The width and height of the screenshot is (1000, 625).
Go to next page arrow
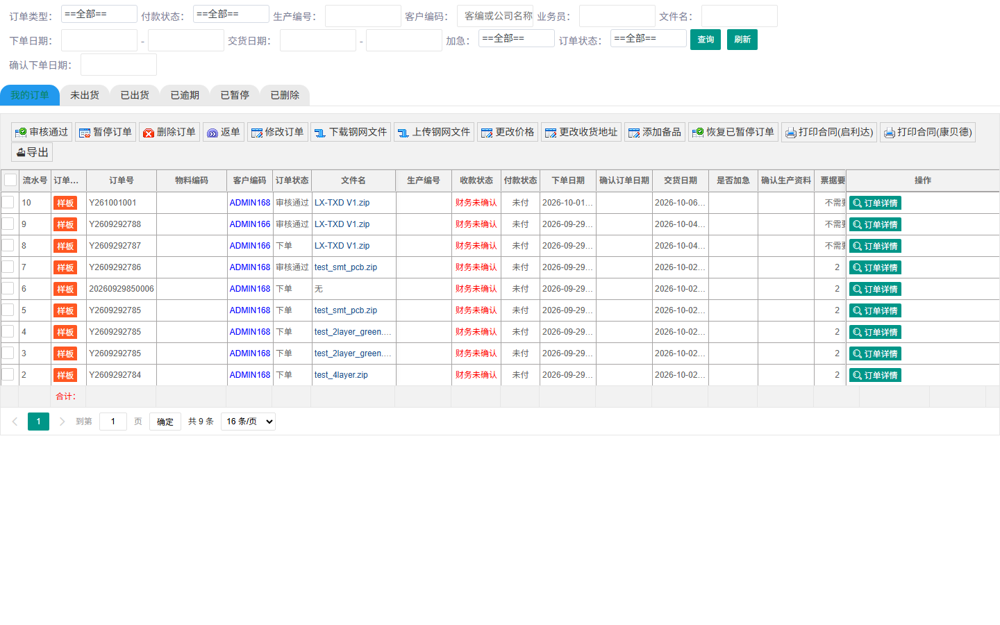point(62,422)
